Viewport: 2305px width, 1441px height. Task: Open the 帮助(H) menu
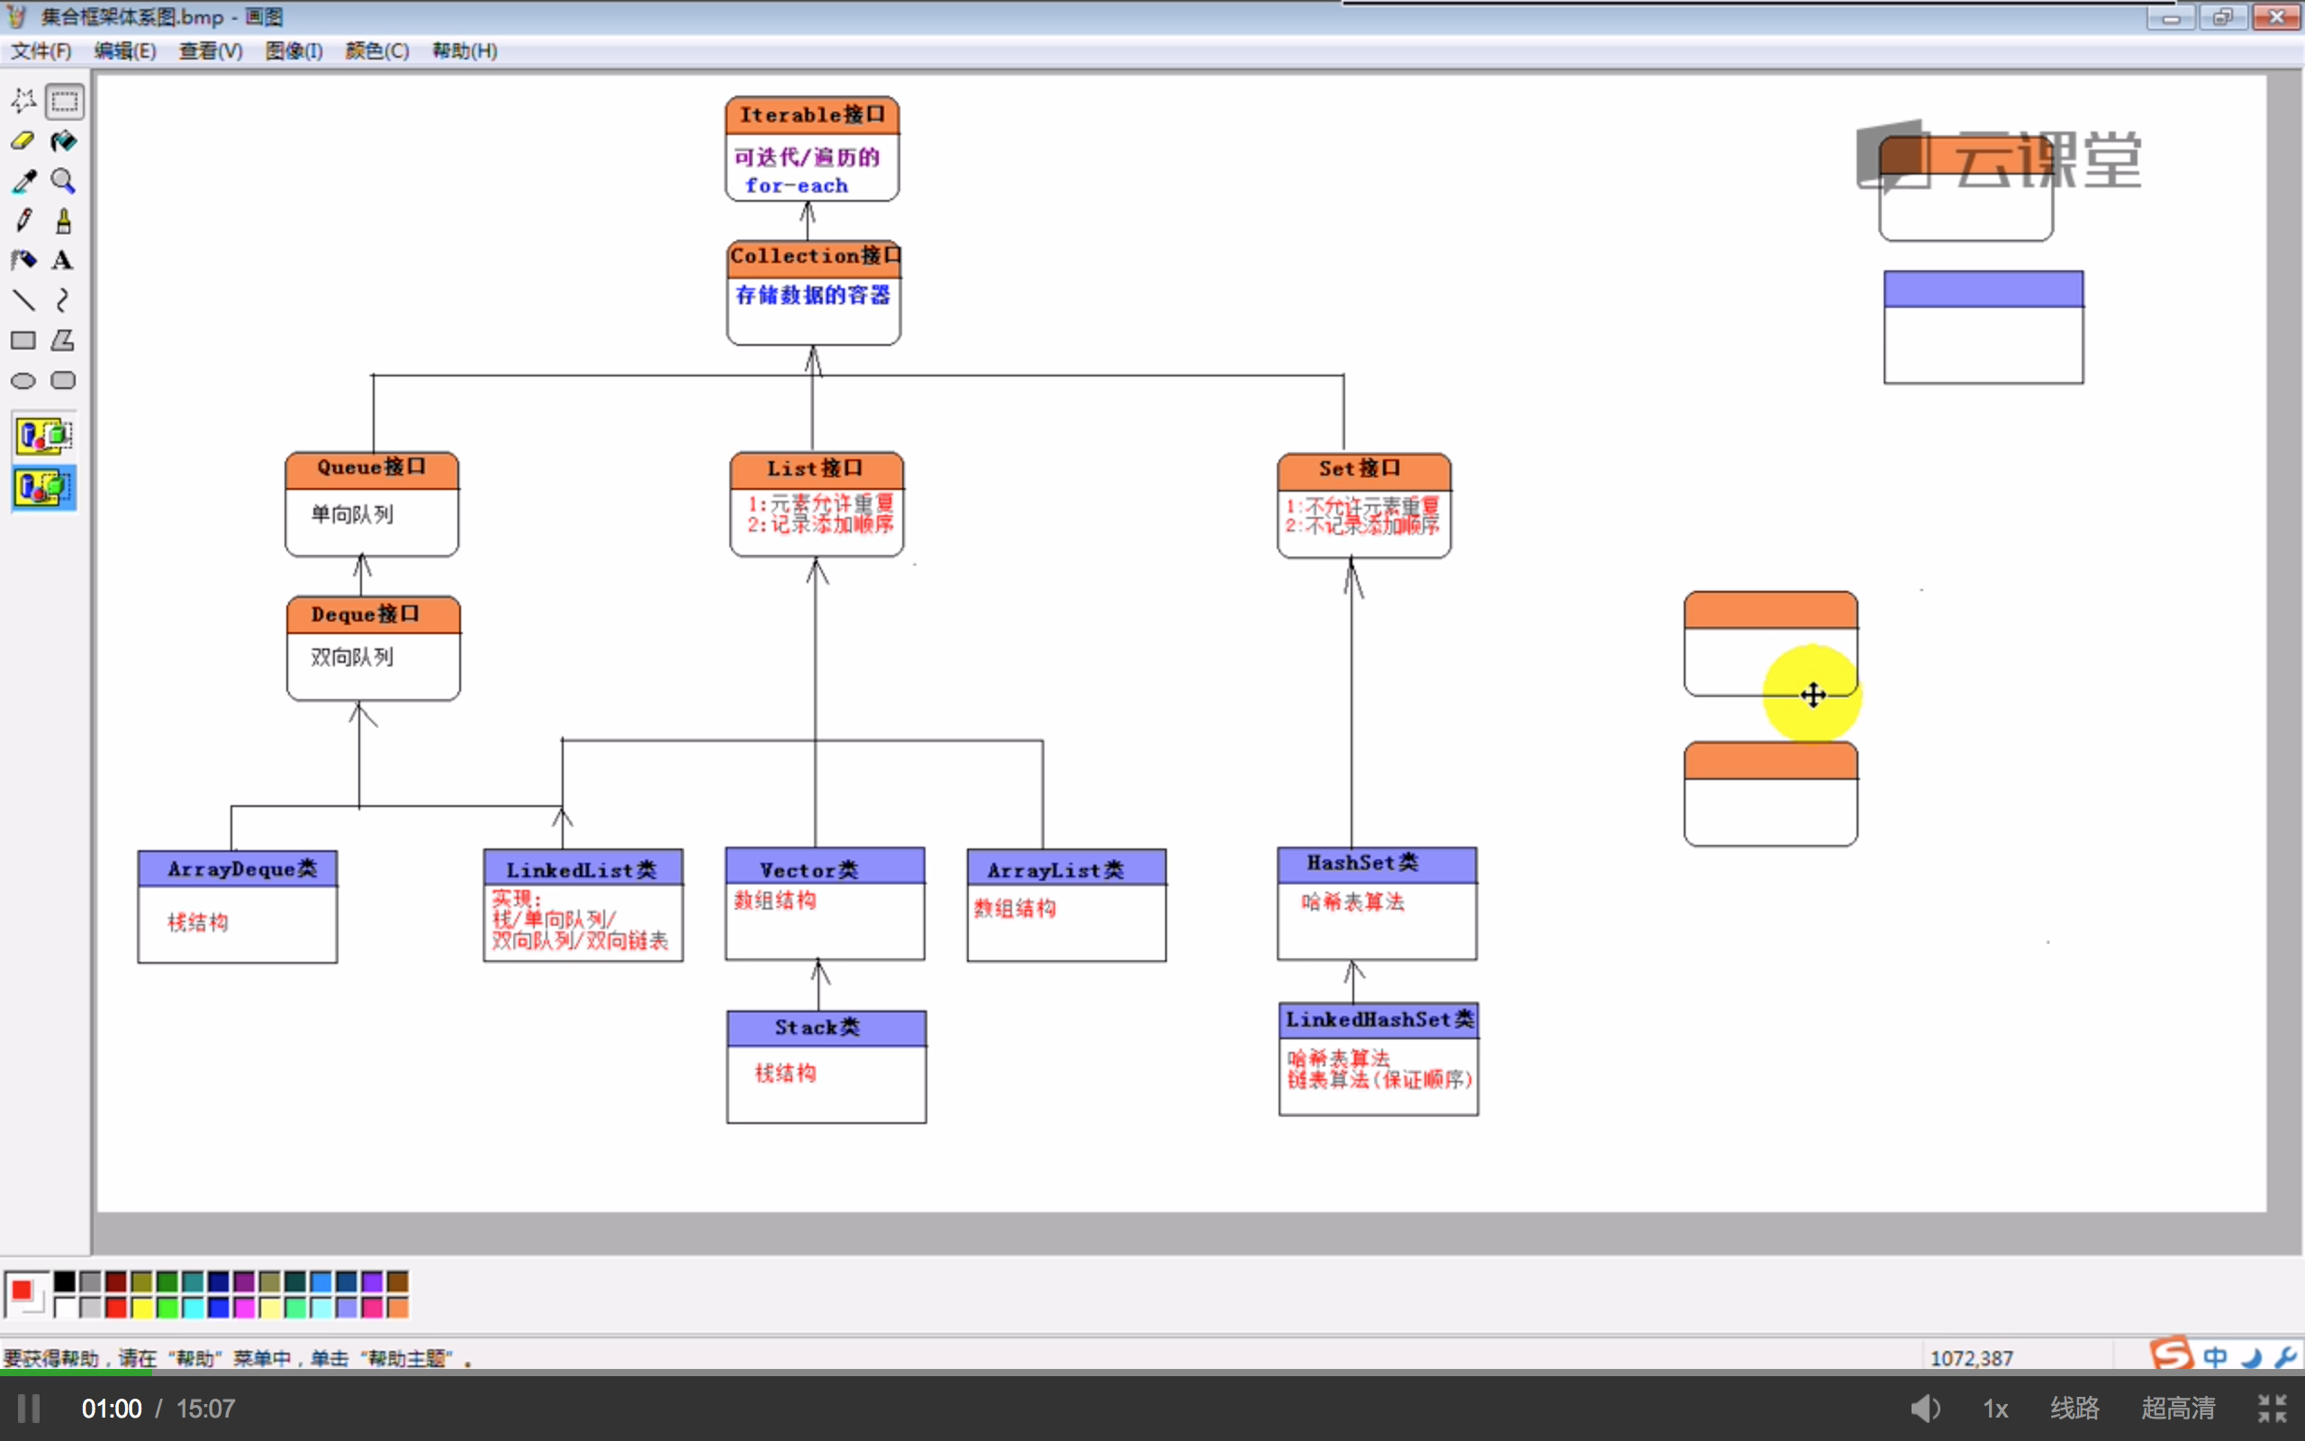coord(464,50)
